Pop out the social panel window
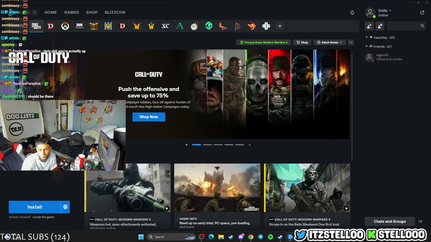Image resolution: width=431 pixels, height=242 pixels. pos(422,12)
